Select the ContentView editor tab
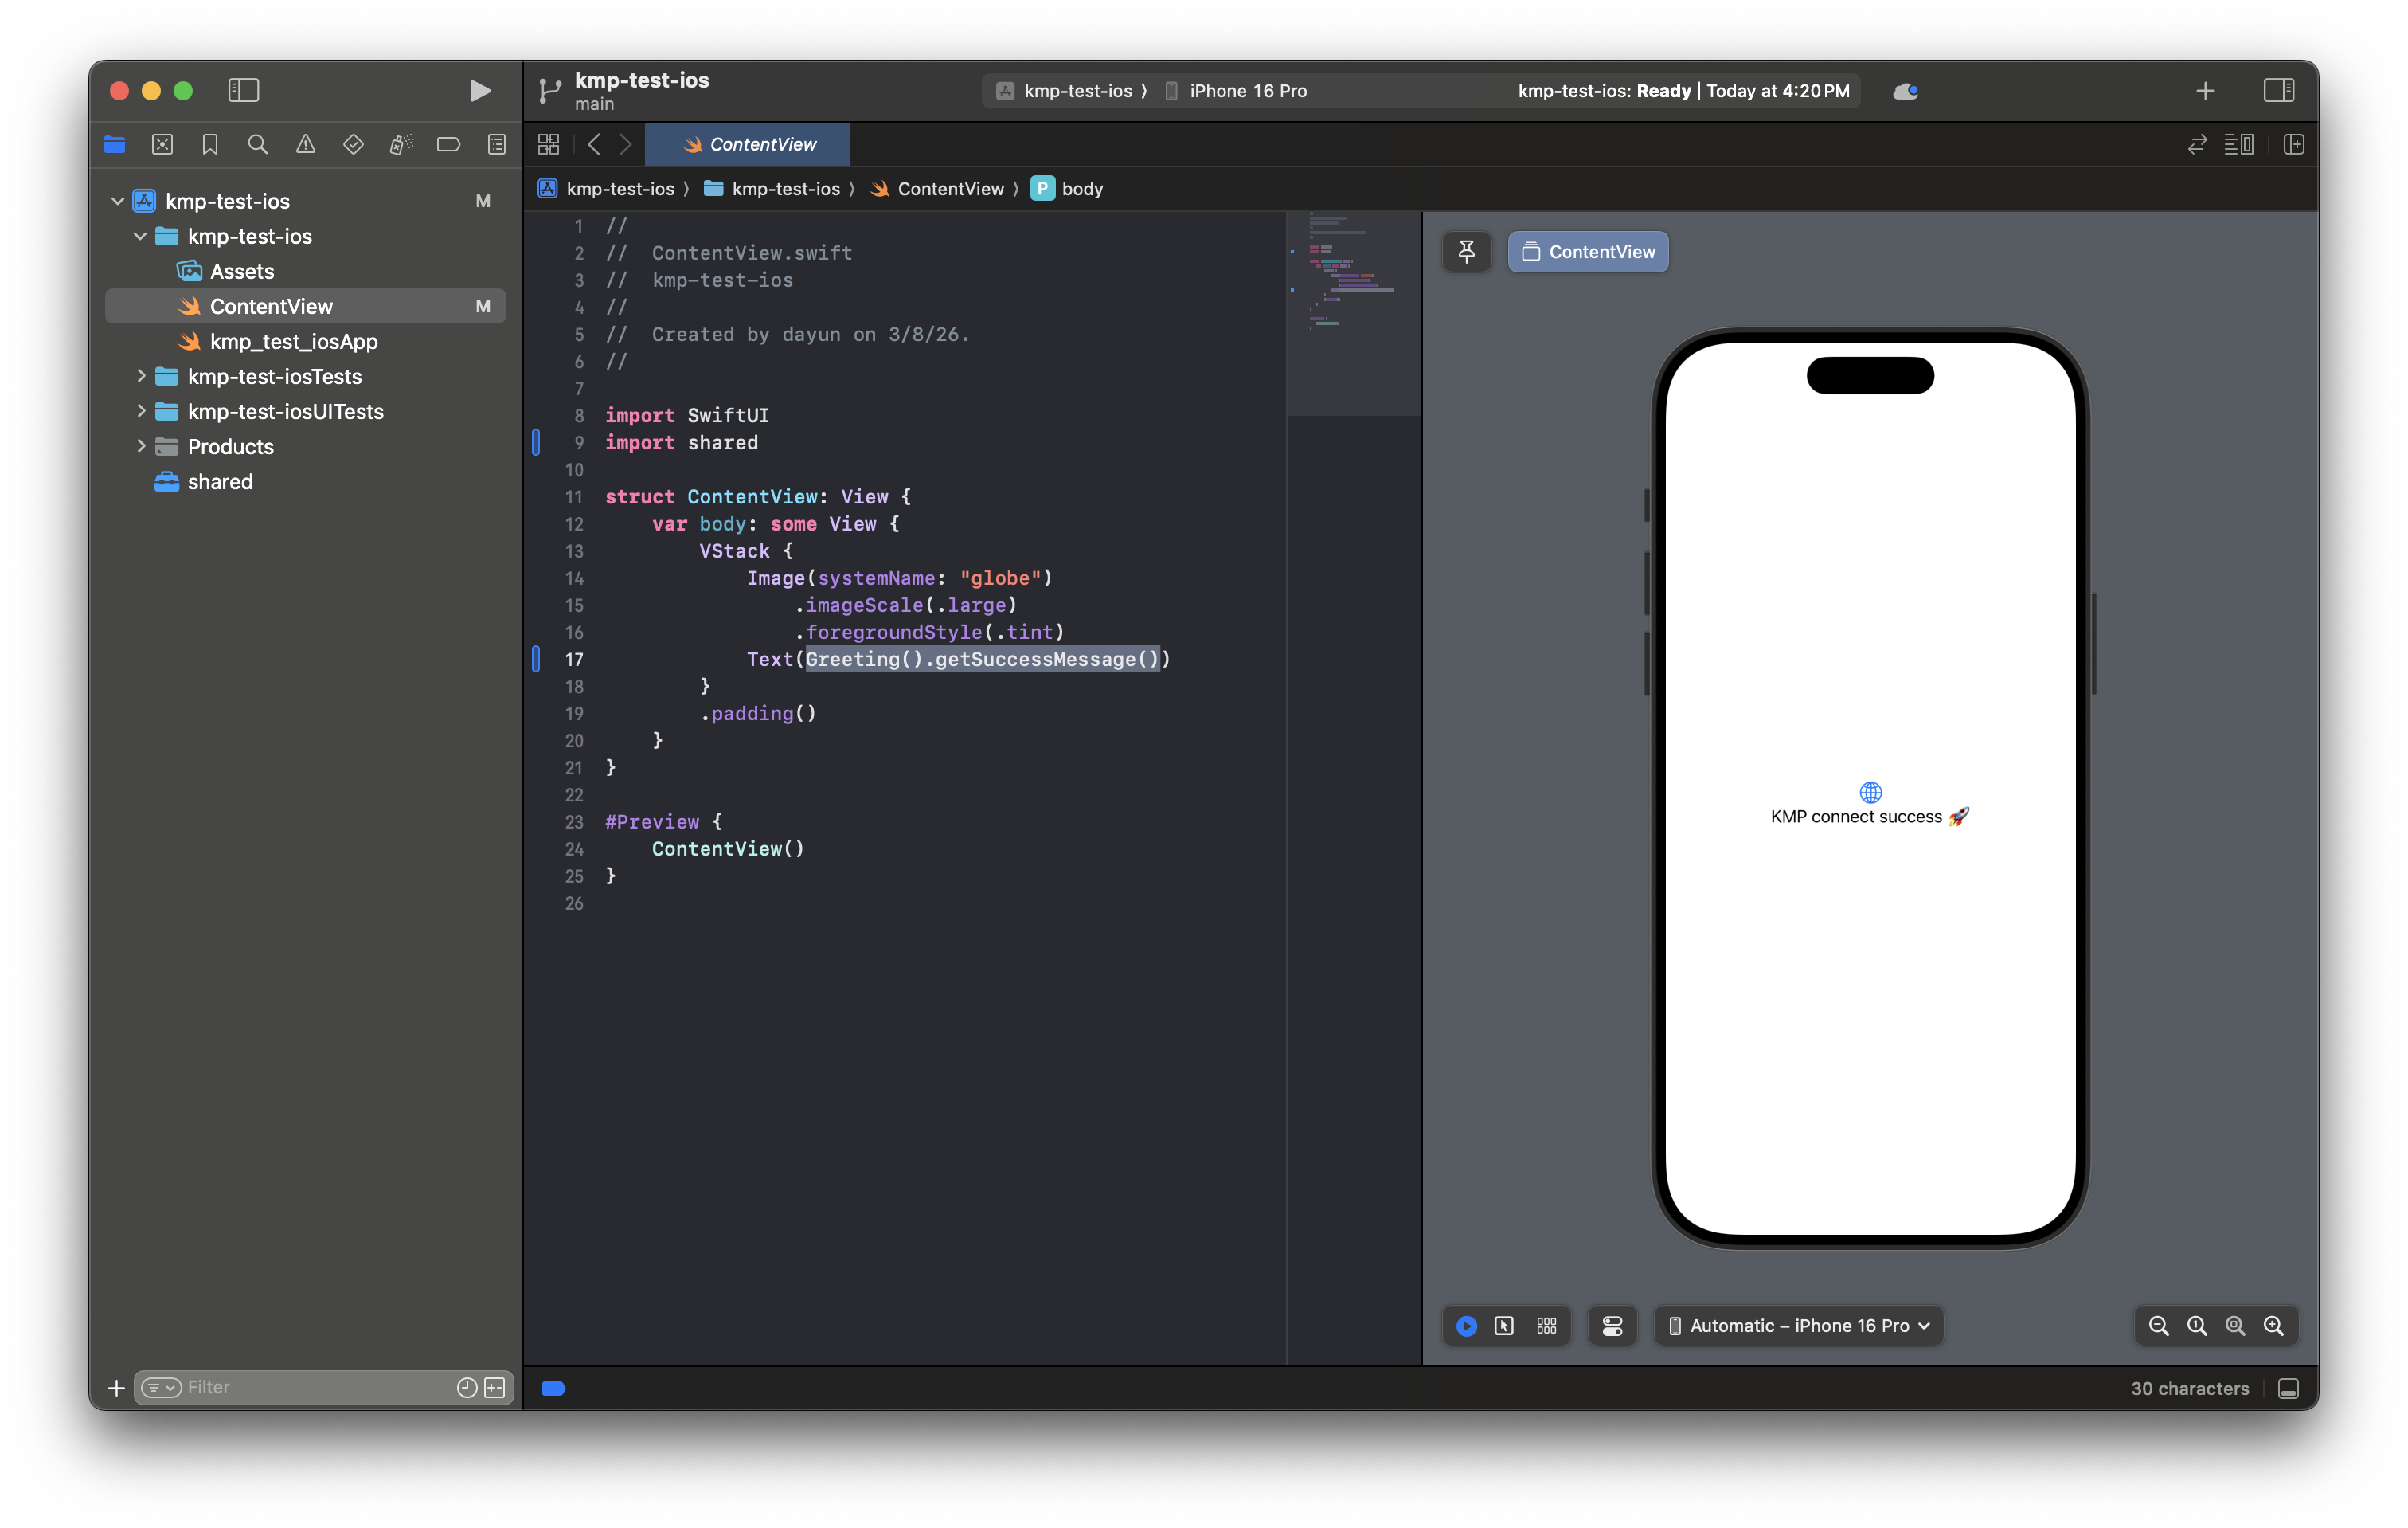 pyautogui.click(x=748, y=144)
